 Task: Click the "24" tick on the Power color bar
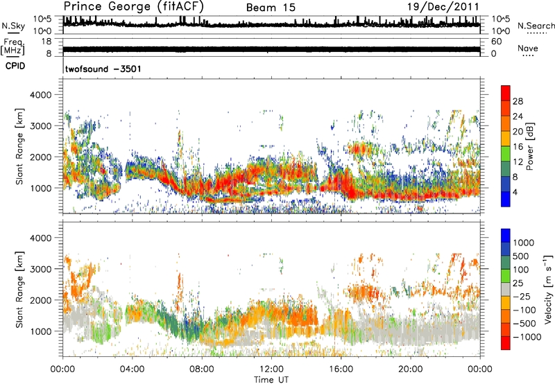(518, 116)
